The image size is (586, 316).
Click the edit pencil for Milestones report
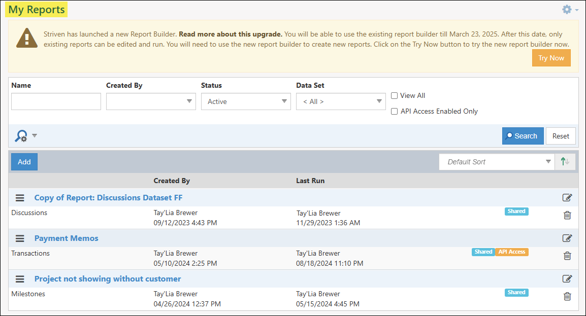(567, 279)
